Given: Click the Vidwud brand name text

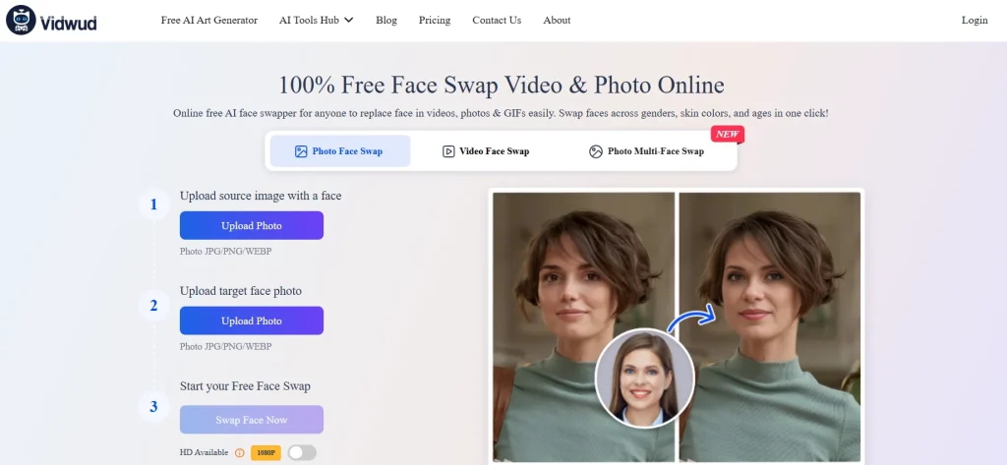Looking at the screenshot, I should pyautogui.click(x=68, y=24).
